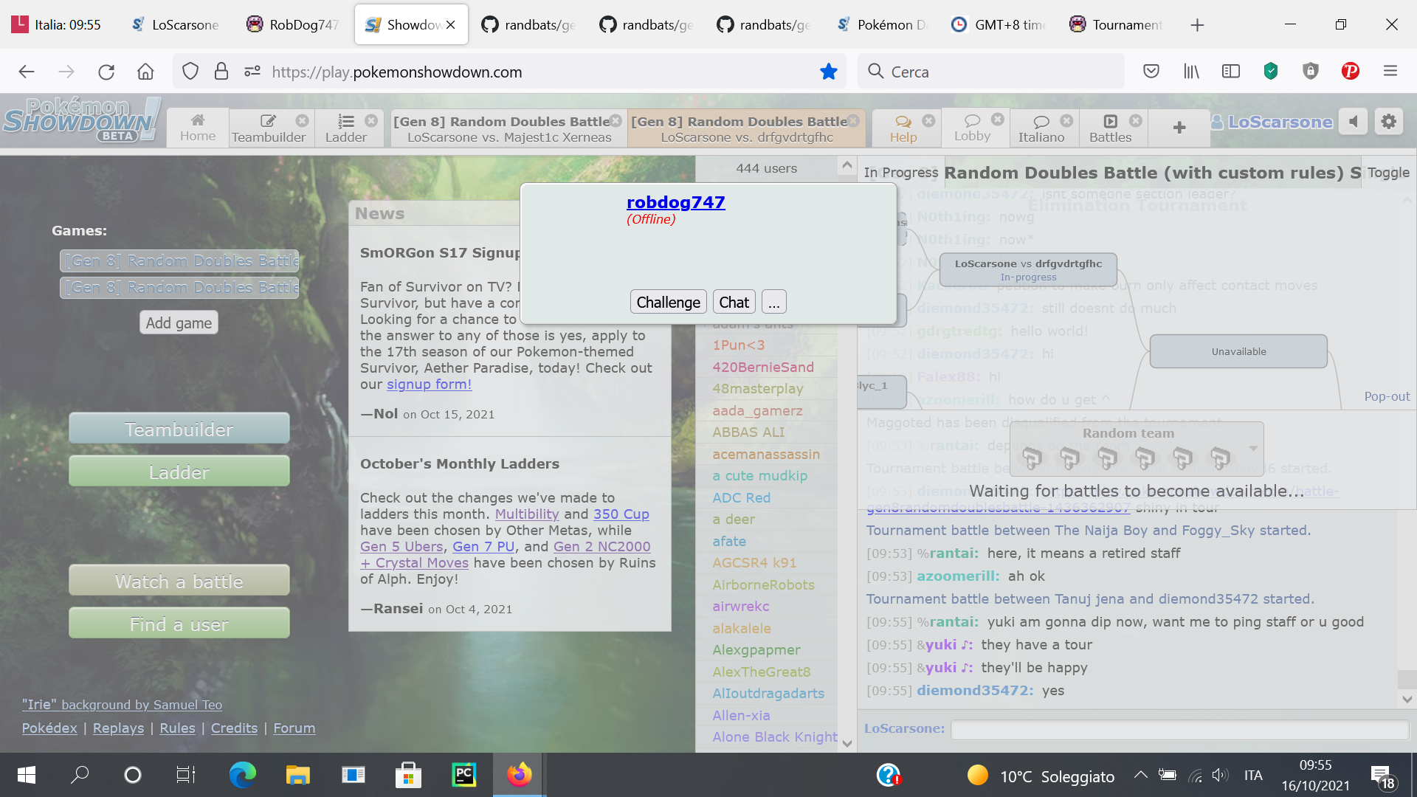
Task: Toggle the Firefox sidebar icon
Action: point(1231,72)
